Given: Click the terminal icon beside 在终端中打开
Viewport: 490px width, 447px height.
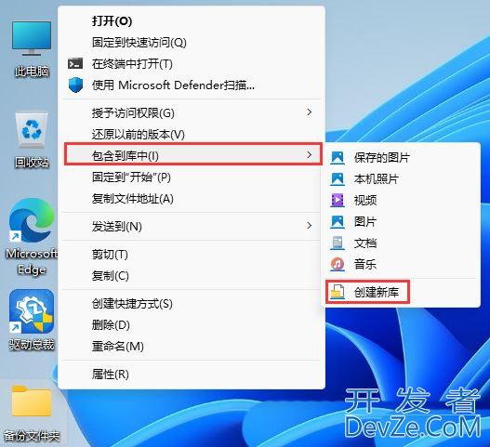Looking at the screenshot, I should tap(75, 63).
